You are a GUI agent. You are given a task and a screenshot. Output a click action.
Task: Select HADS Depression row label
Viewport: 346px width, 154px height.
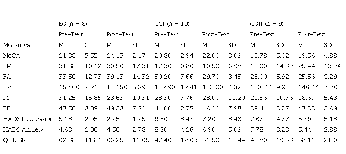[x=28, y=119]
